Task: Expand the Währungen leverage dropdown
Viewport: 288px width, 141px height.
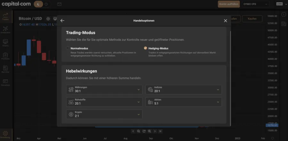Action: 104,90
